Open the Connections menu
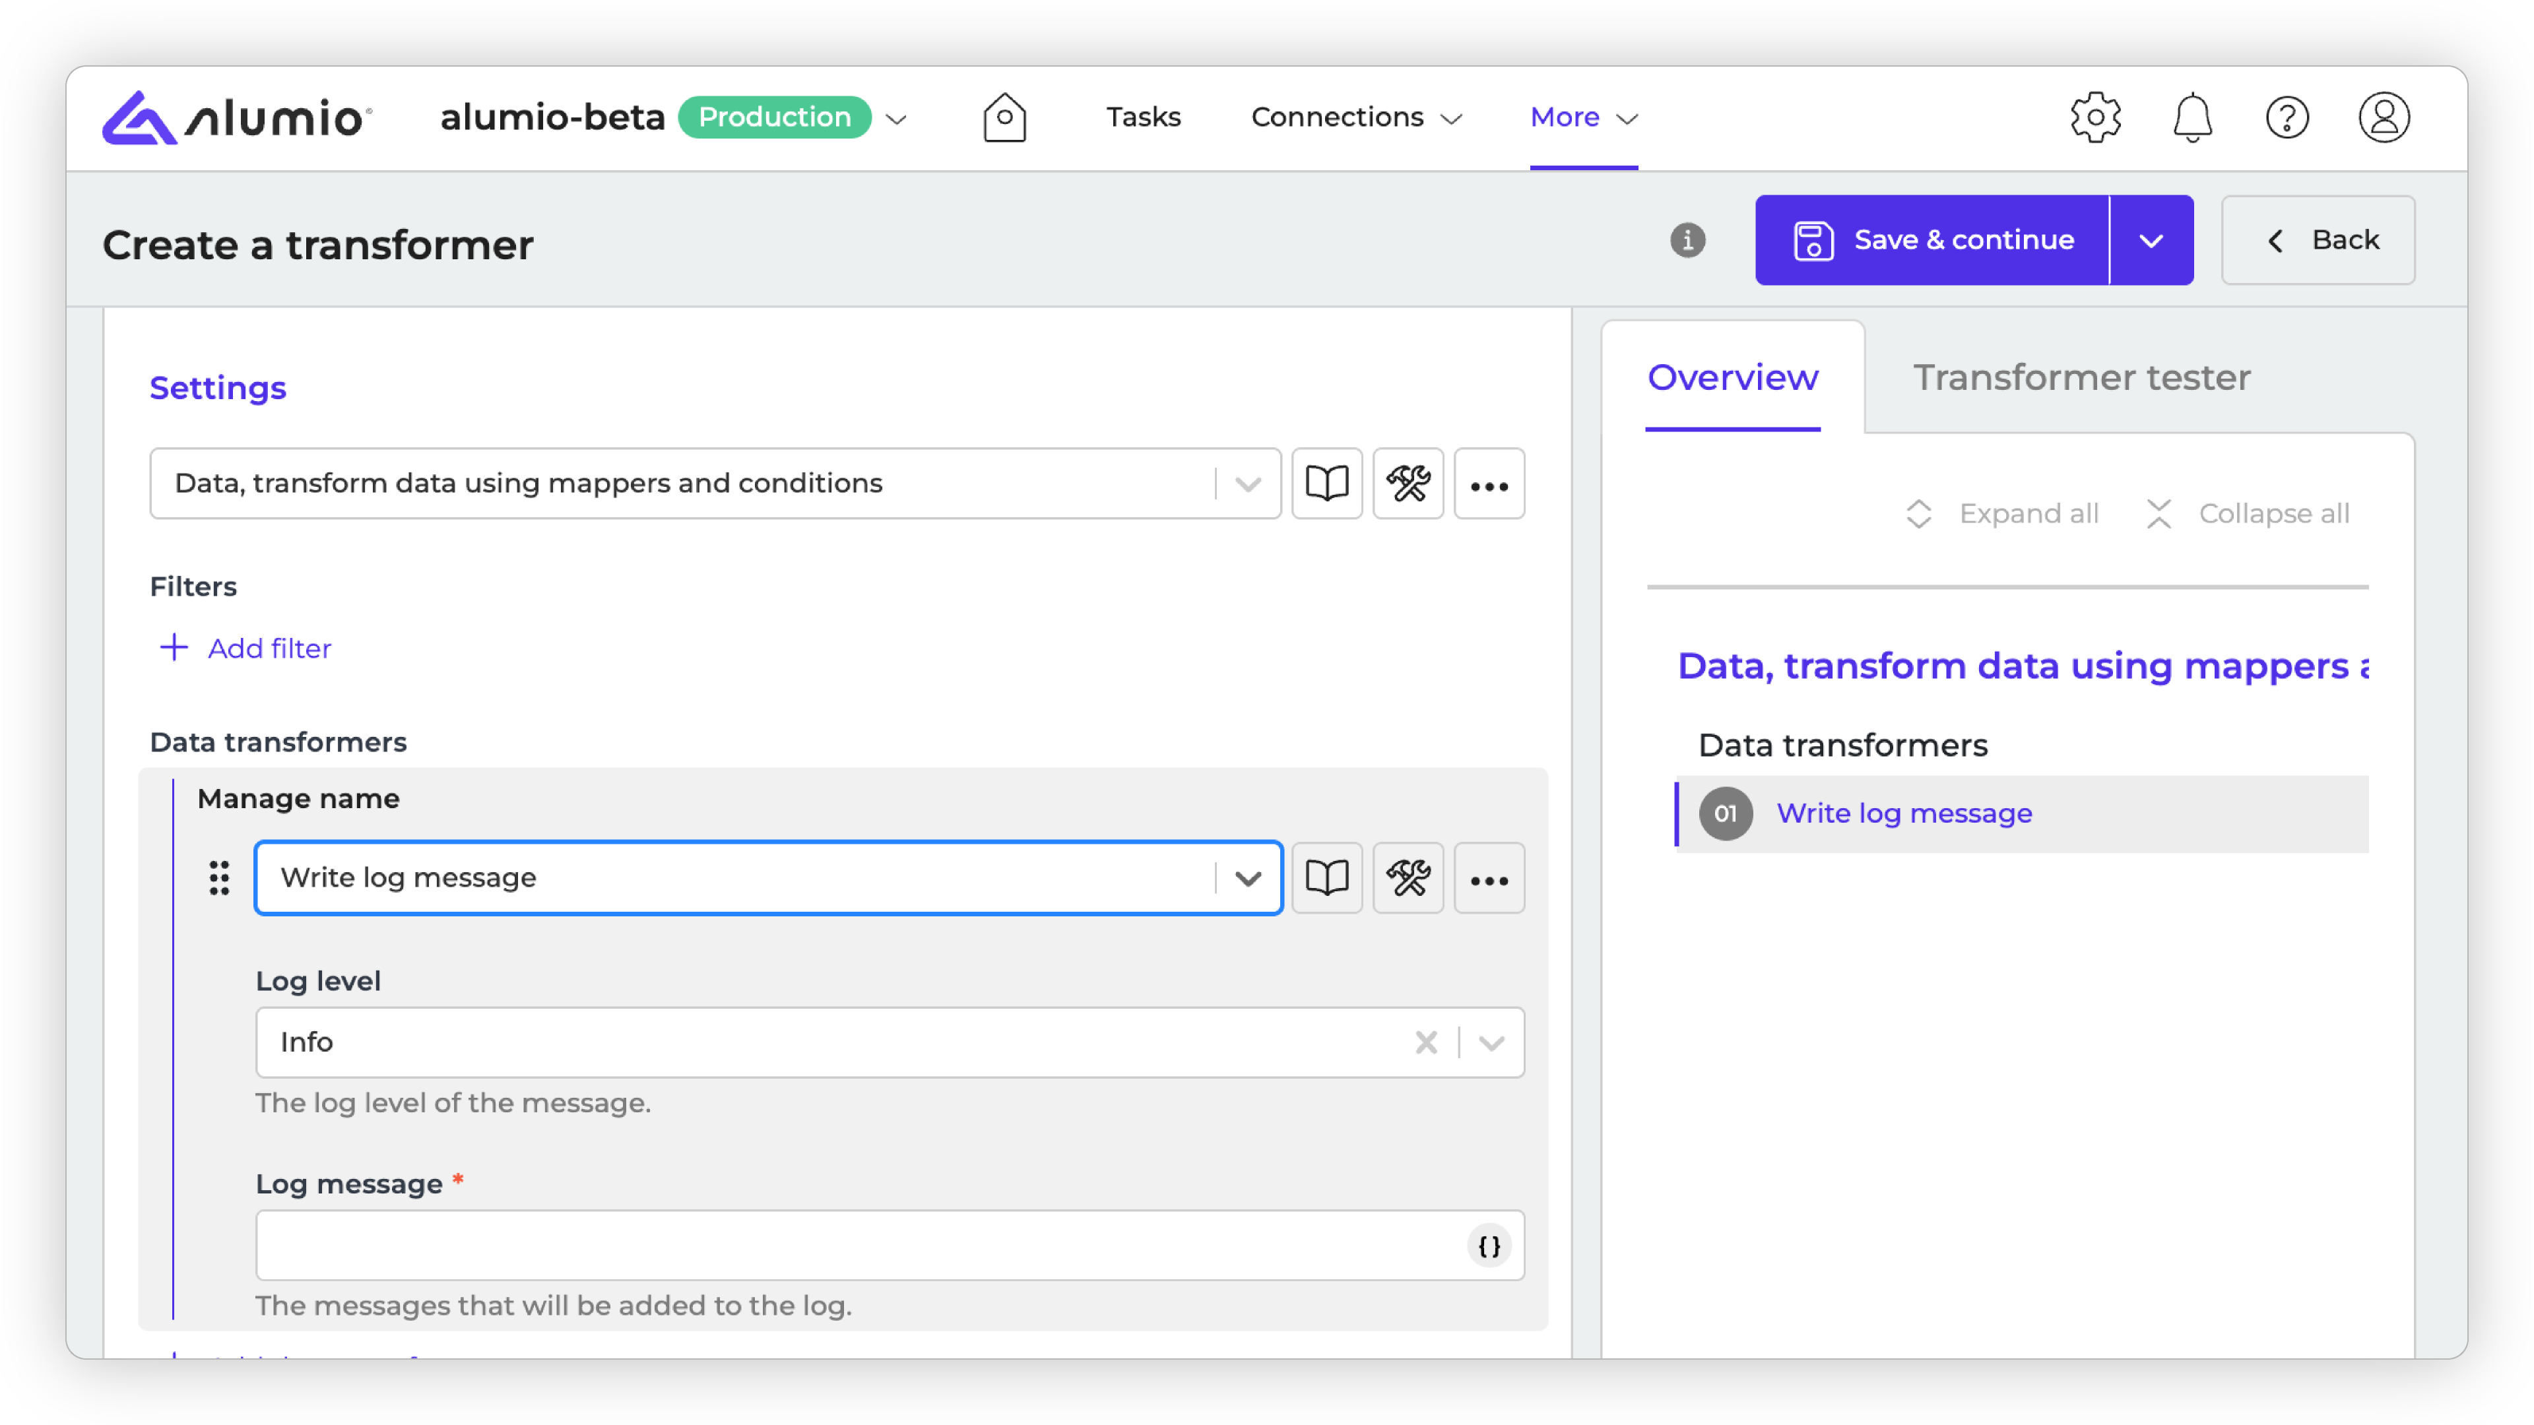This screenshot has height=1425, width=2534. tap(1355, 117)
